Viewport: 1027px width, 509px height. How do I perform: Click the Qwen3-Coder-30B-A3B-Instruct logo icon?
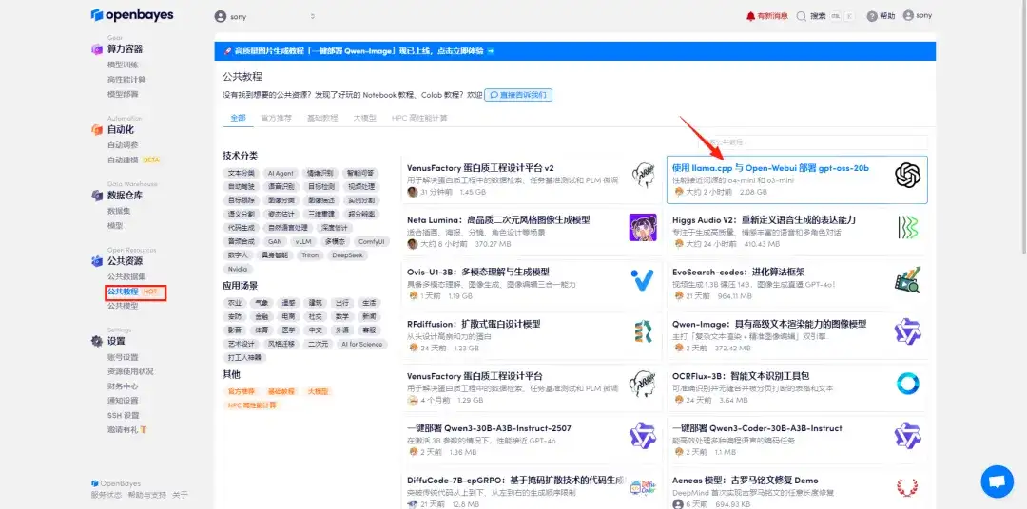coord(908,436)
